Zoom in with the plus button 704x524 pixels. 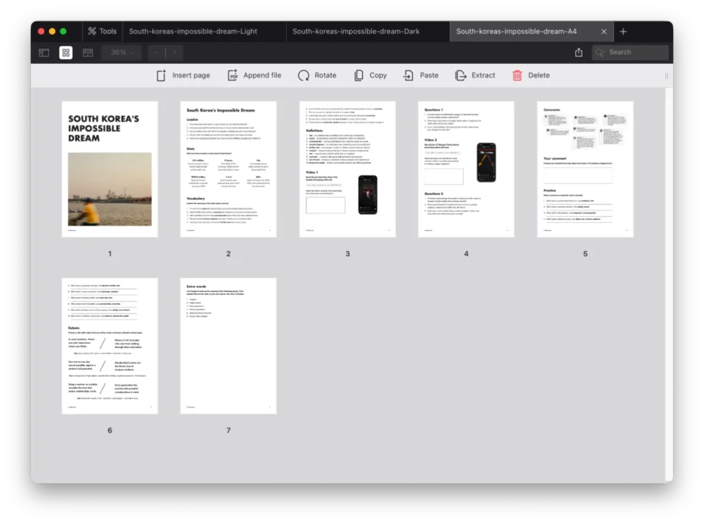(175, 52)
